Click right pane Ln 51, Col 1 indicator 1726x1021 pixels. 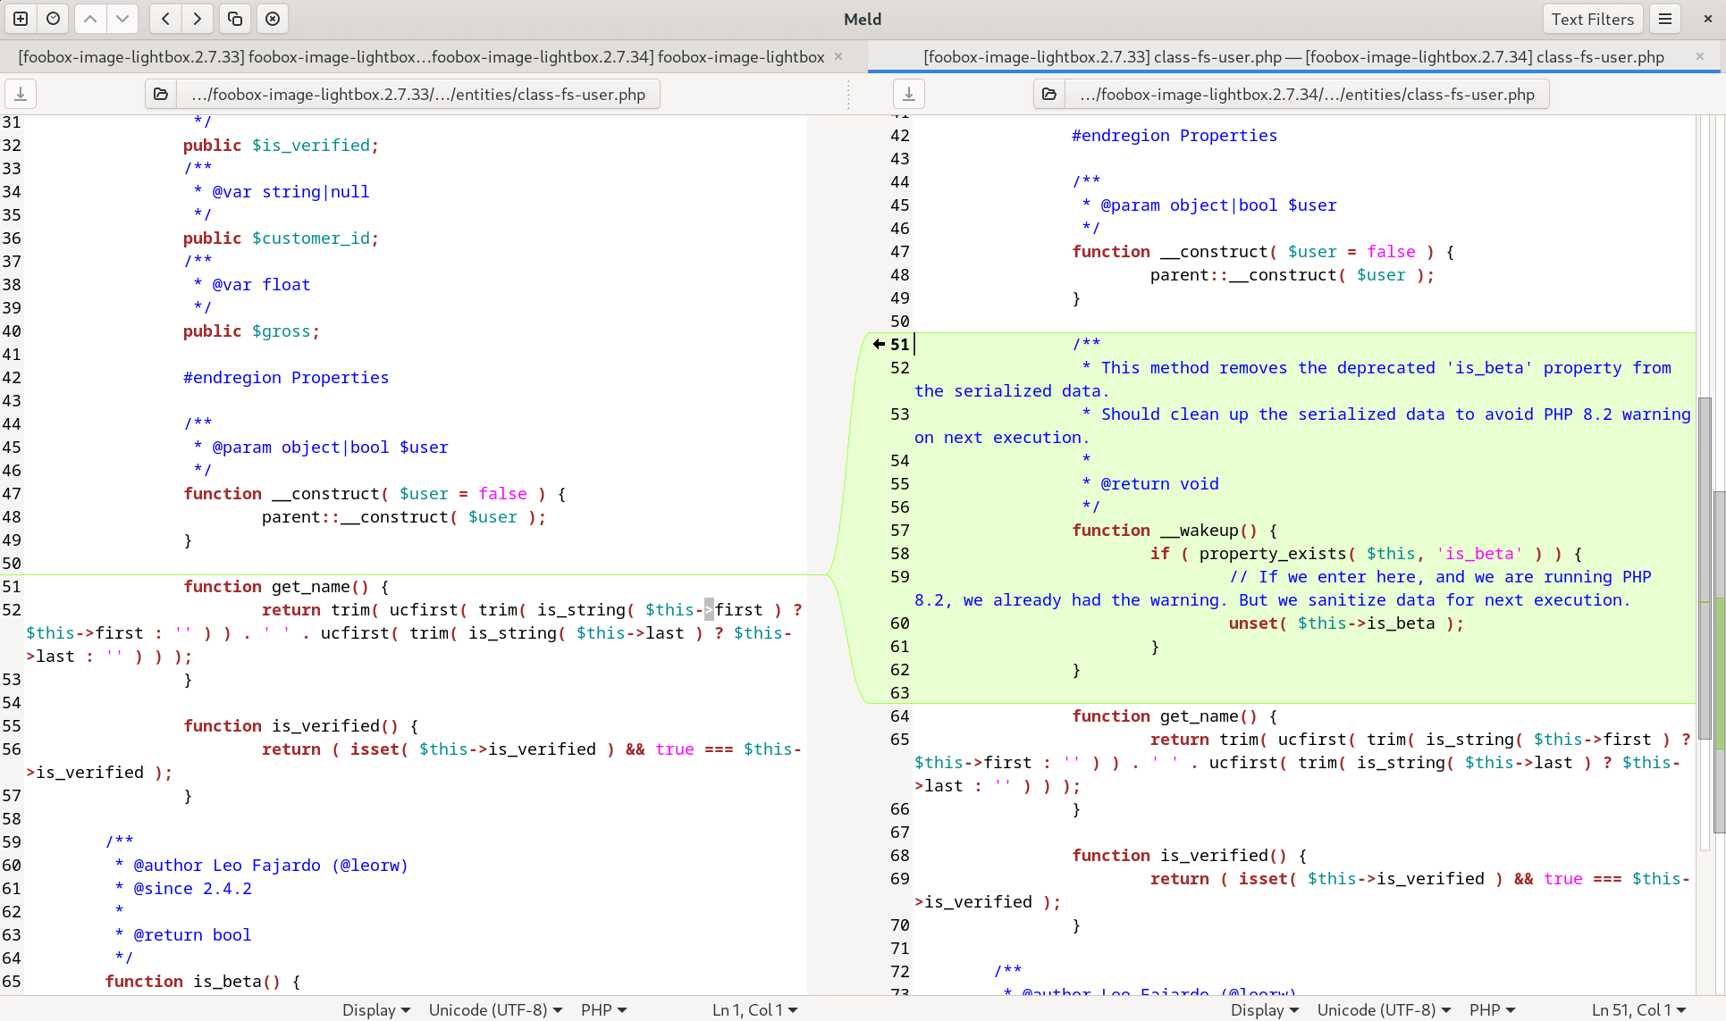(1638, 1009)
